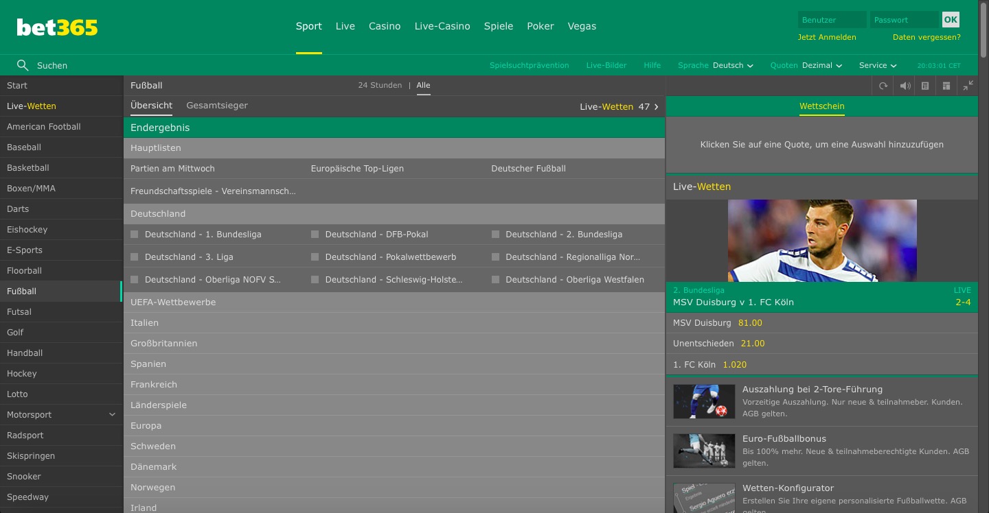Expand the Spanien section
Screen dimensions: 989x513
click(x=394, y=364)
